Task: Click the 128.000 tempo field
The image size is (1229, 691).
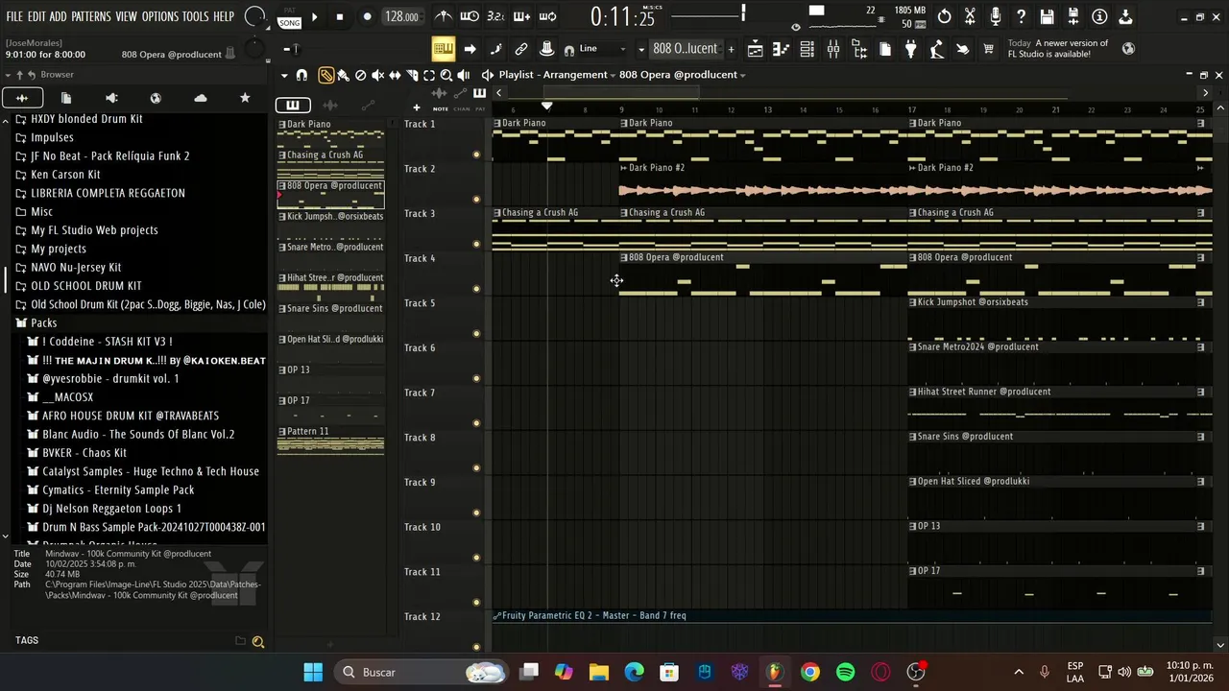Action: [401, 17]
